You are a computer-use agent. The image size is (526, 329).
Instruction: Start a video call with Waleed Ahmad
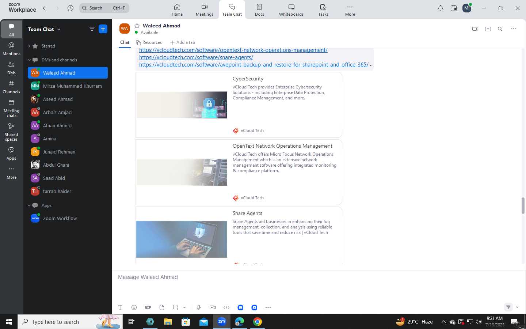475,29
